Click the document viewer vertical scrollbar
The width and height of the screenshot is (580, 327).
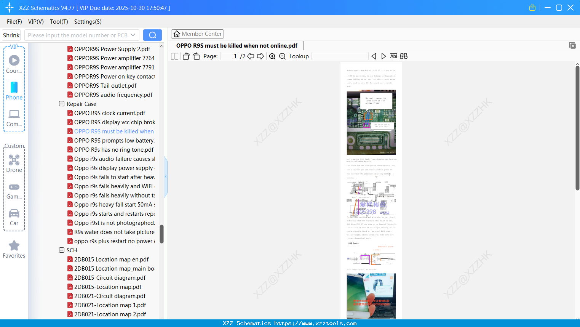(x=577, y=128)
